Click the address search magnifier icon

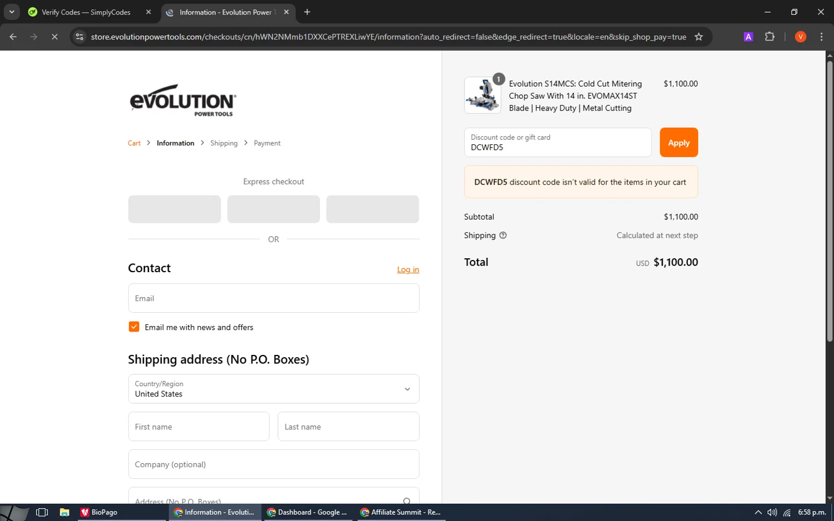pyautogui.click(x=407, y=501)
